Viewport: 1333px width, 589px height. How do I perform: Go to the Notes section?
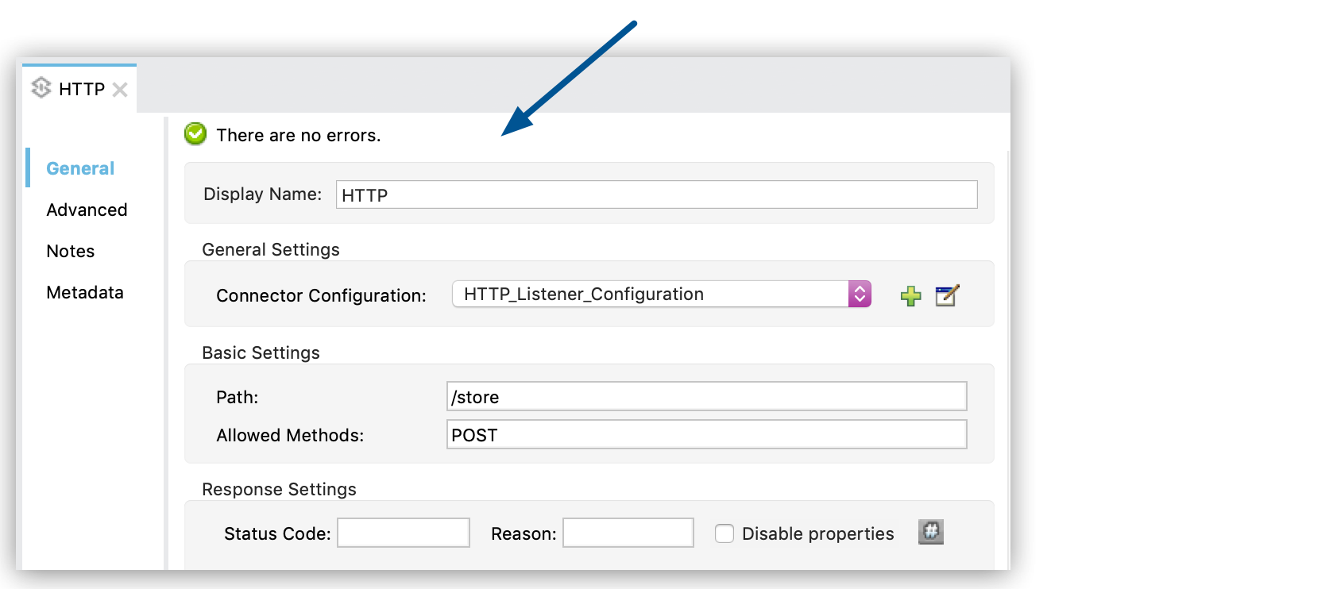71,251
